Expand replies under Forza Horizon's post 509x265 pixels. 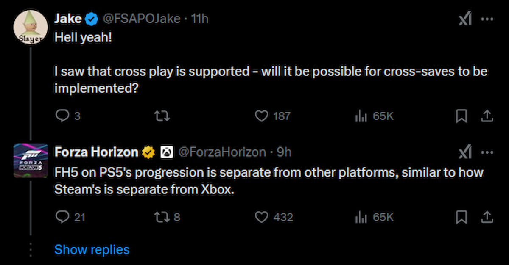[x=92, y=249]
